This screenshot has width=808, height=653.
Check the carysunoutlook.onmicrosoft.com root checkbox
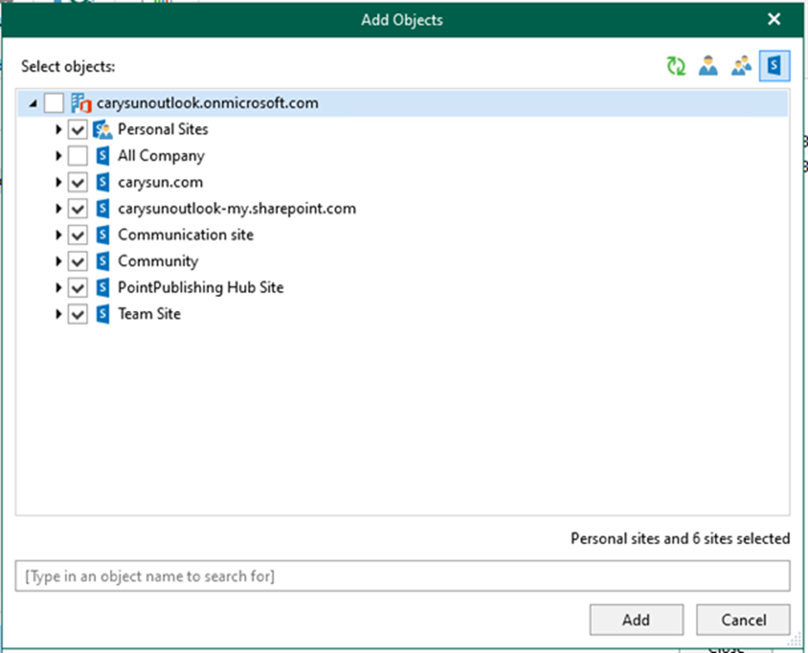click(x=54, y=103)
